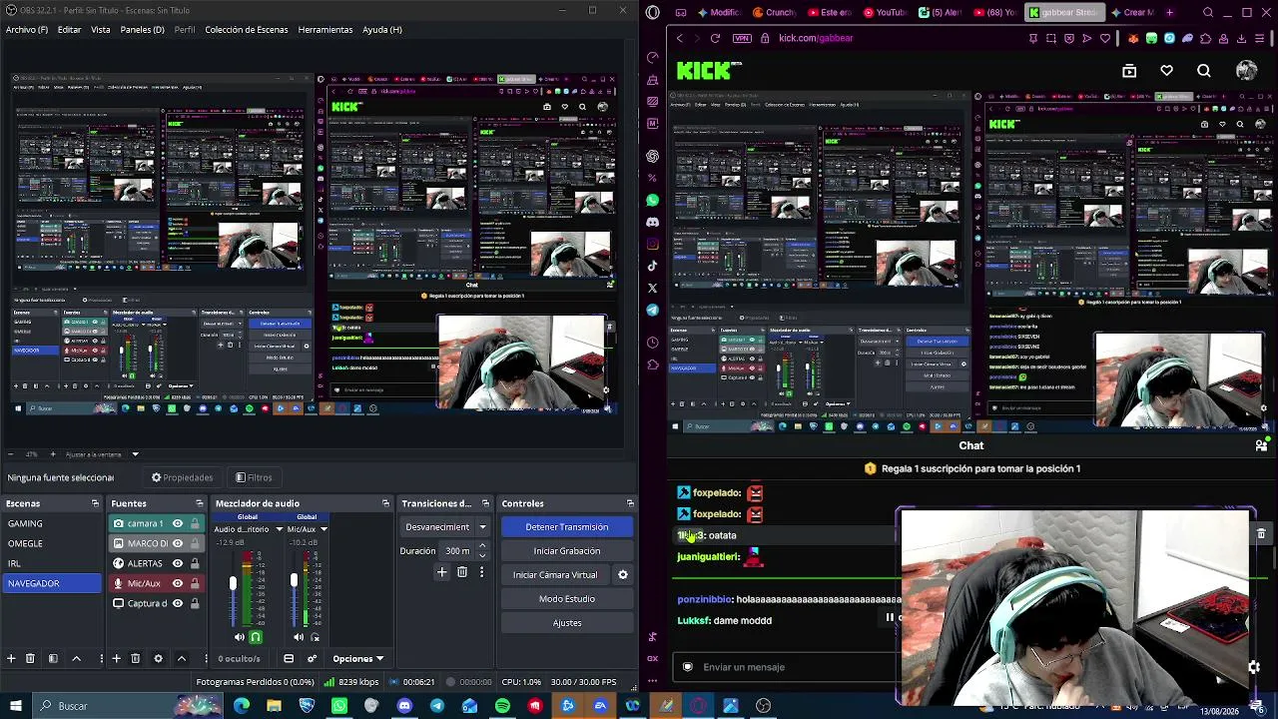Open the Opciones dropdown in audio mixer
Screen dimensions: 1278x719
357,659
